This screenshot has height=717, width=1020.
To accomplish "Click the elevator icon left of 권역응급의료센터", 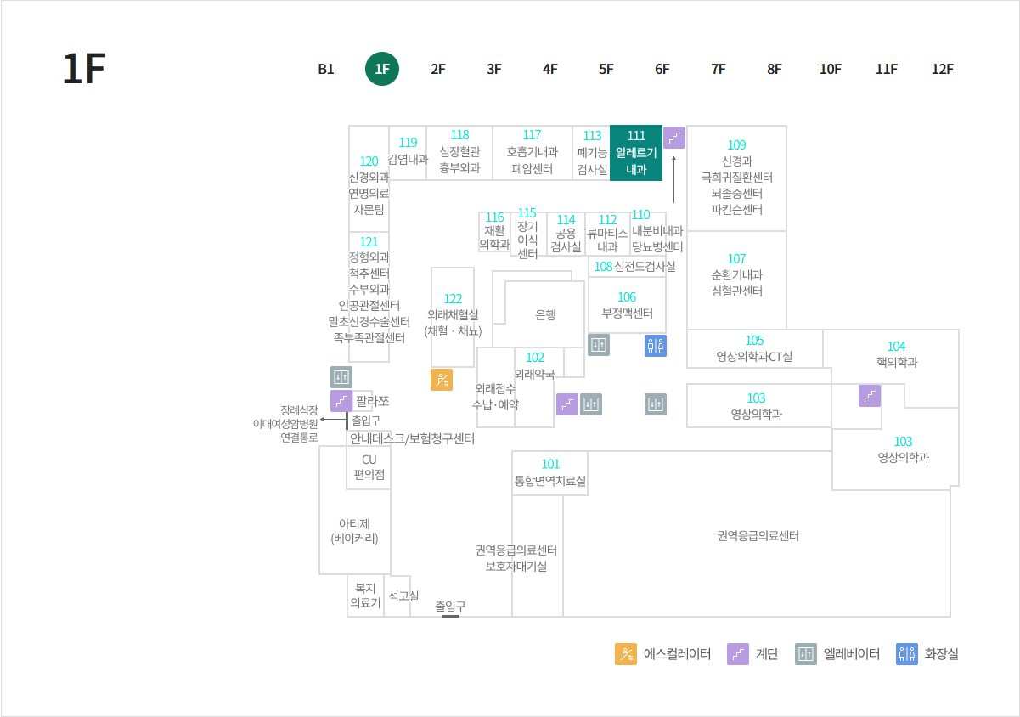I will tap(655, 405).
